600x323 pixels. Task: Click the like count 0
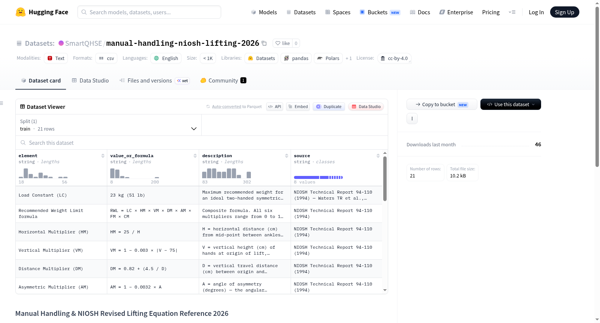[296, 43]
